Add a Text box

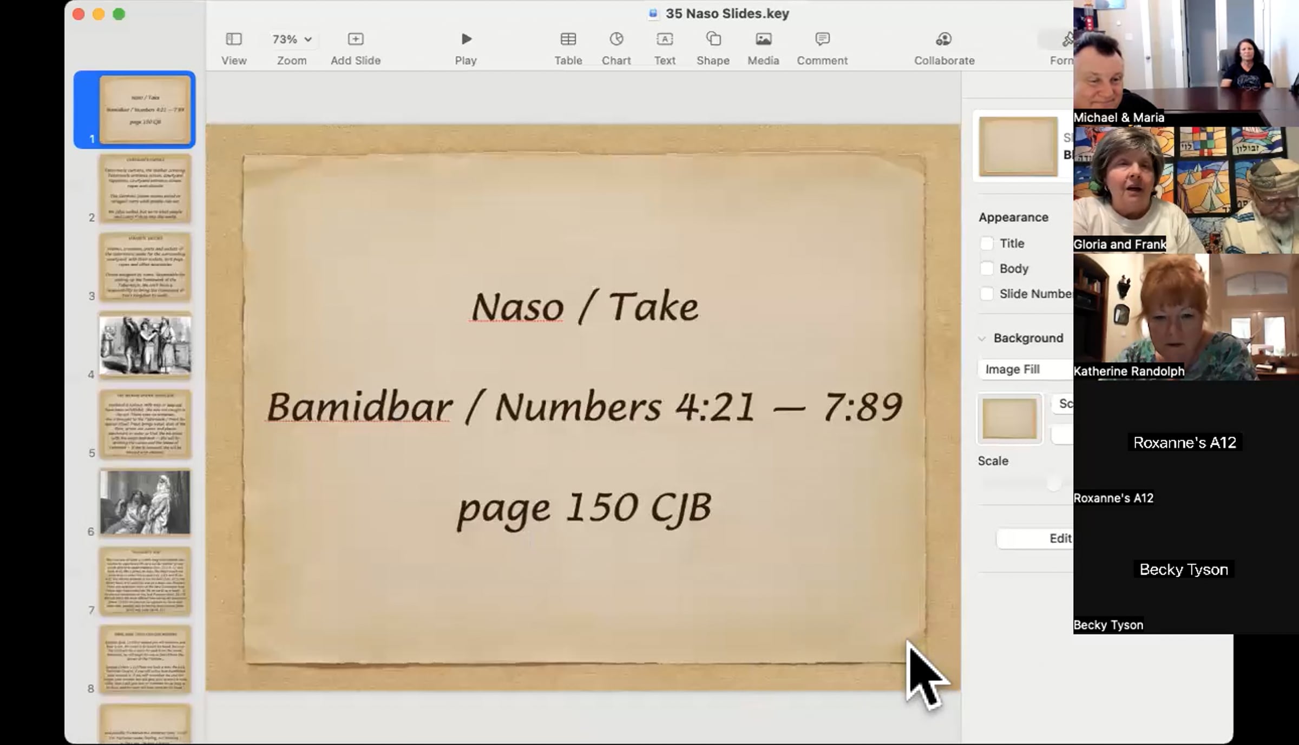click(664, 39)
